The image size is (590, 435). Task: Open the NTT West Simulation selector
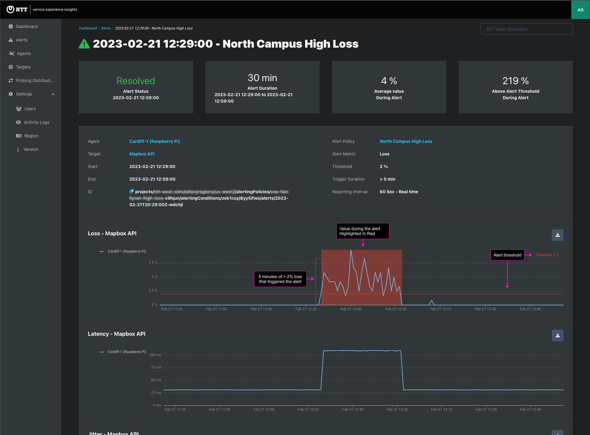[526, 29]
